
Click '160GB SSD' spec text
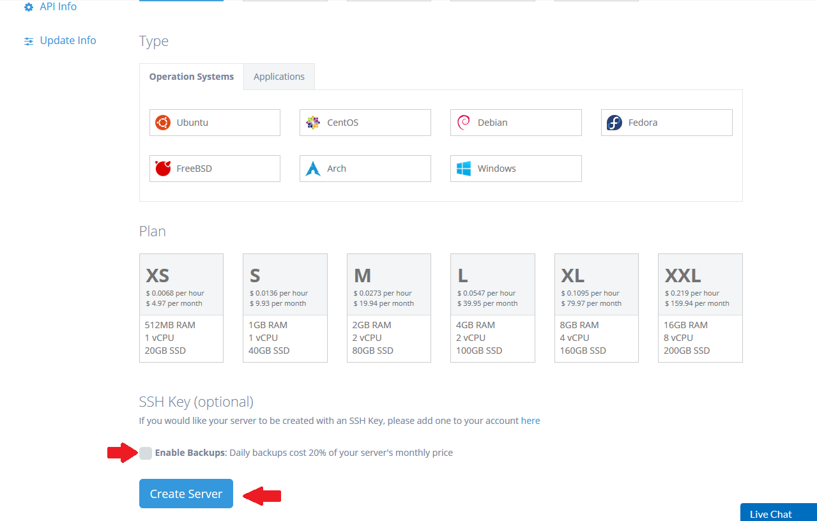point(583,351)
